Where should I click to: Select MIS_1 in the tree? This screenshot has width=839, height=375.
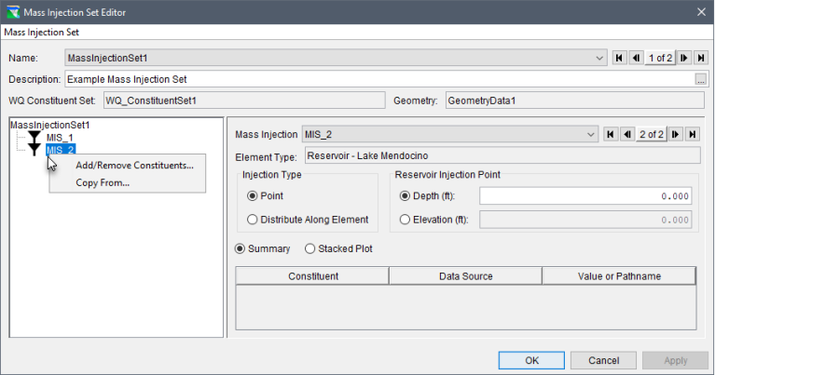pyautogui.click(x=60, y=138)
